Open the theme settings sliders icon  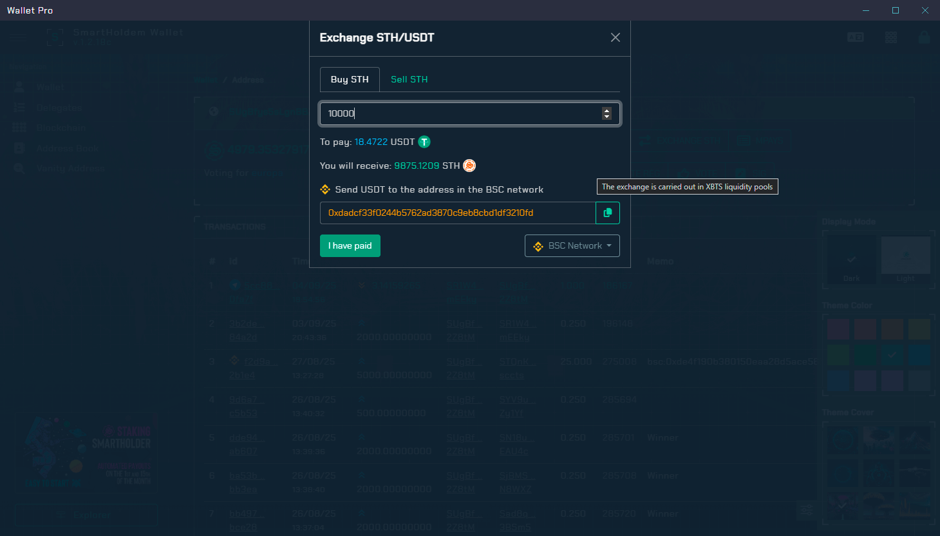tap(806, 510)
